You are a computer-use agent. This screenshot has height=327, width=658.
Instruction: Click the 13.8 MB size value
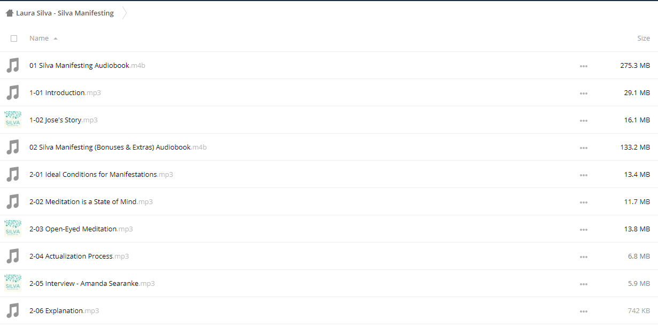coord(637,229)
